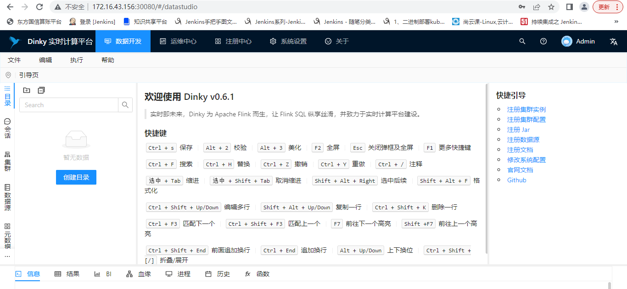The image size is (627, 289).
Task: Open the 注册数据源 link
Action: click(523, 140)
